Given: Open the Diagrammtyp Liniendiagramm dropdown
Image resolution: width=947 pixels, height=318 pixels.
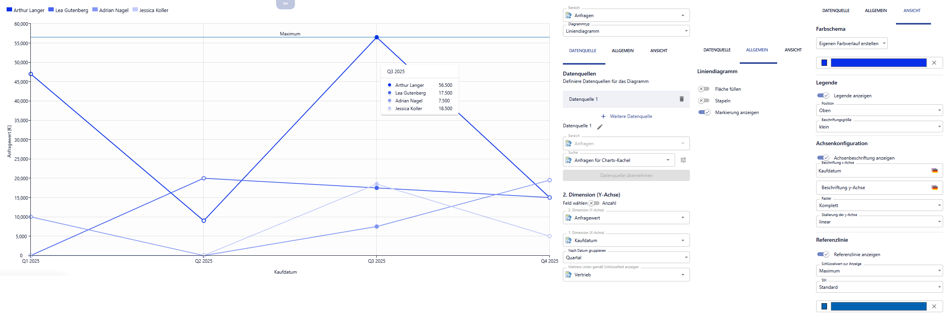Looking at the screenshot, I should (x=626, y=31).
